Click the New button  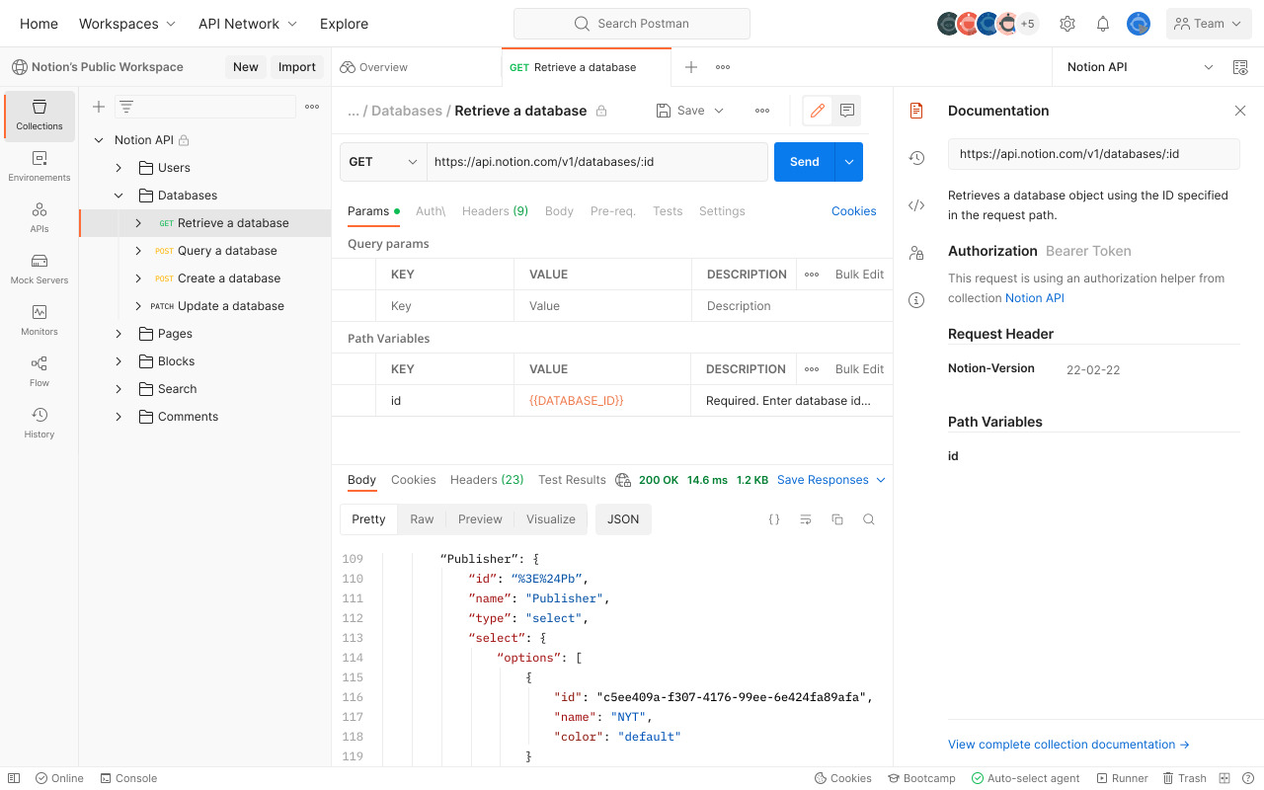245,67
